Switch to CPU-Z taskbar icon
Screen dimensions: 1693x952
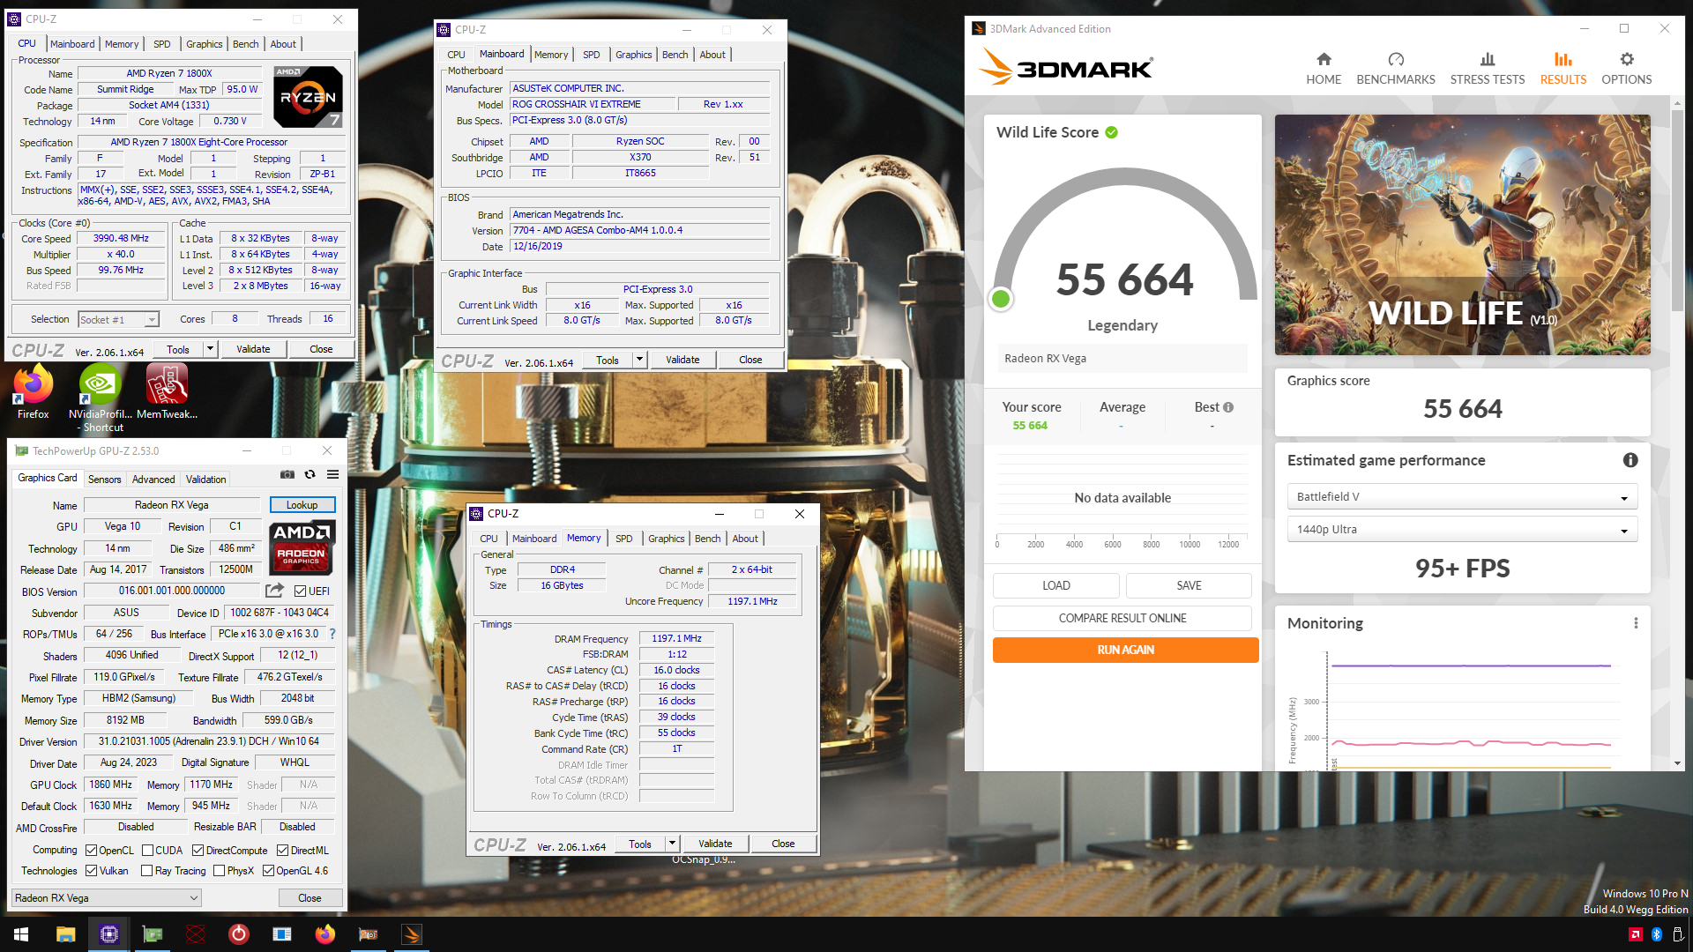click(108, 934)
